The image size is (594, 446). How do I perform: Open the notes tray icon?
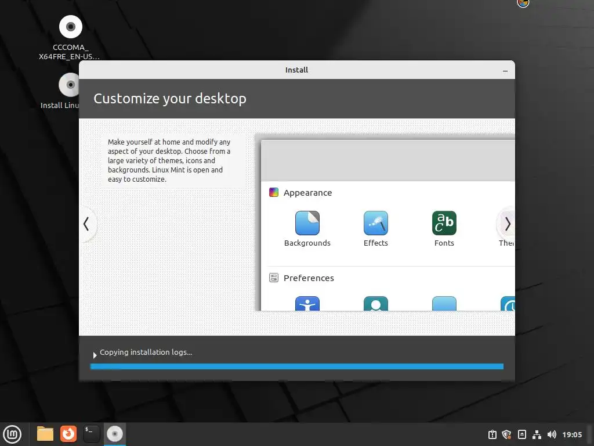[x=521, y=434]
